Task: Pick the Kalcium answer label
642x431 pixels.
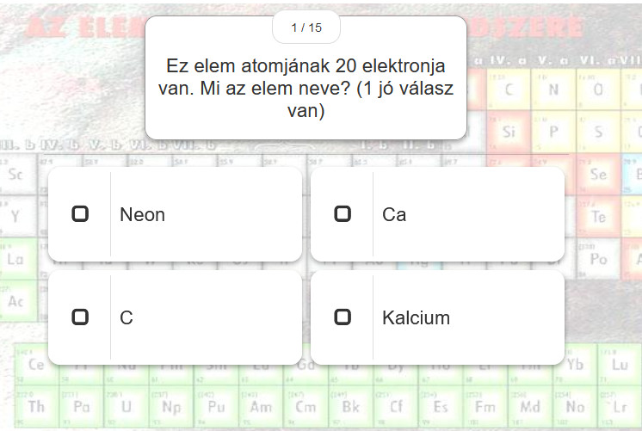Action: [416, 317]
